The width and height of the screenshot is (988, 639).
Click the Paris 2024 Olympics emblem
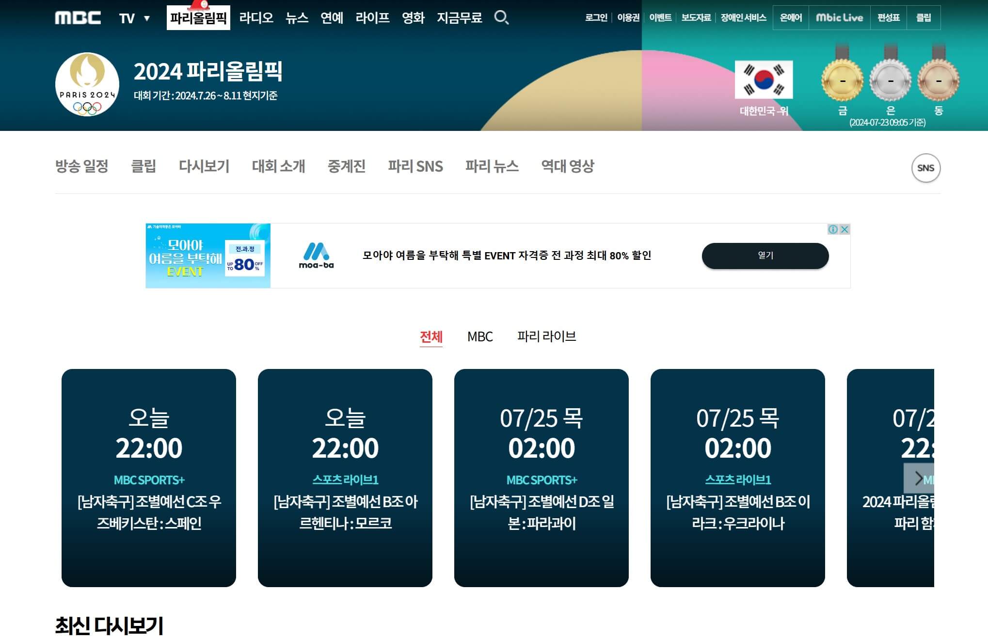(87, 83)
